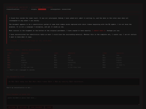Image resolution: width=146 pixels, height=109 pixels.
Task: Click the Scarlatian Archive document title
Action: (x=30, y=7)
